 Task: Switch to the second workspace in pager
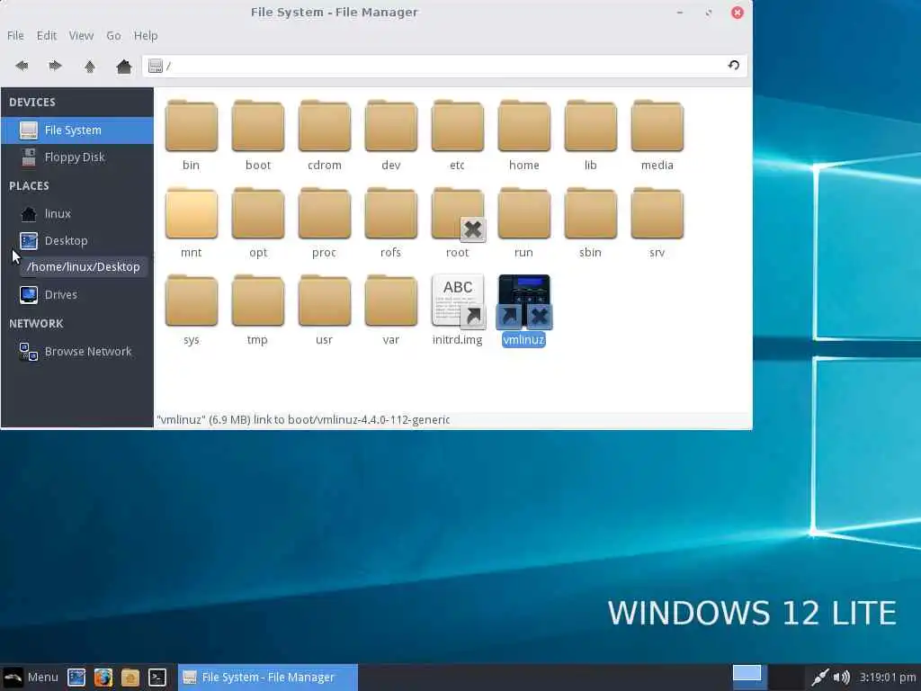point(784,677)
